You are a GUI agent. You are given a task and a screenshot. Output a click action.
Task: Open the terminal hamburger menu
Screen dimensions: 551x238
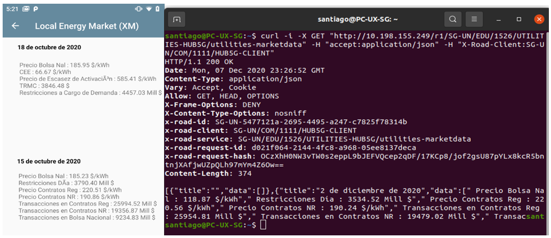pyautogui.click(x=474, y=20)
